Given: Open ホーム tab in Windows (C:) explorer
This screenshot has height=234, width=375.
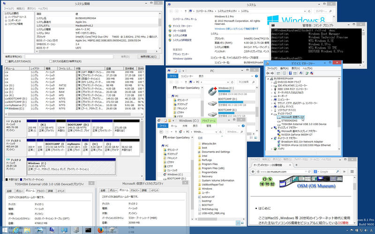Looking at the screenshot, I should point(174,126).
